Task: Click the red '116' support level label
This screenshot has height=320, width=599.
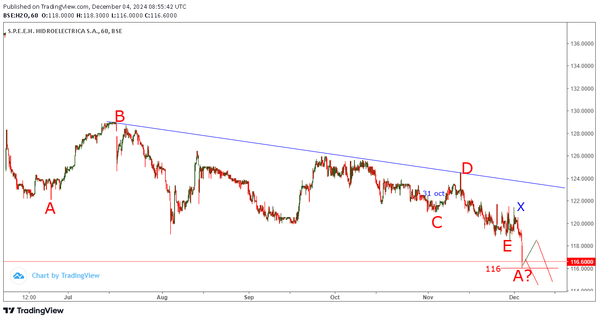Action: click(x=493, y=269)
